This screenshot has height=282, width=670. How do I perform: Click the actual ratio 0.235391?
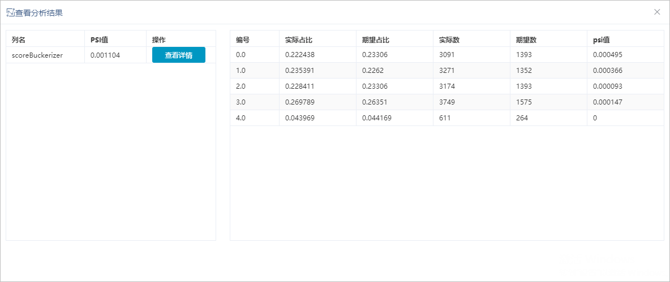point(300,71)
